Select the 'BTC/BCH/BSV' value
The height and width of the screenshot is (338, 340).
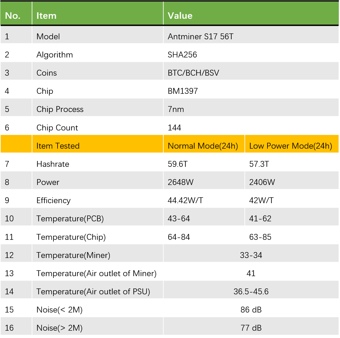coord(193,73)
